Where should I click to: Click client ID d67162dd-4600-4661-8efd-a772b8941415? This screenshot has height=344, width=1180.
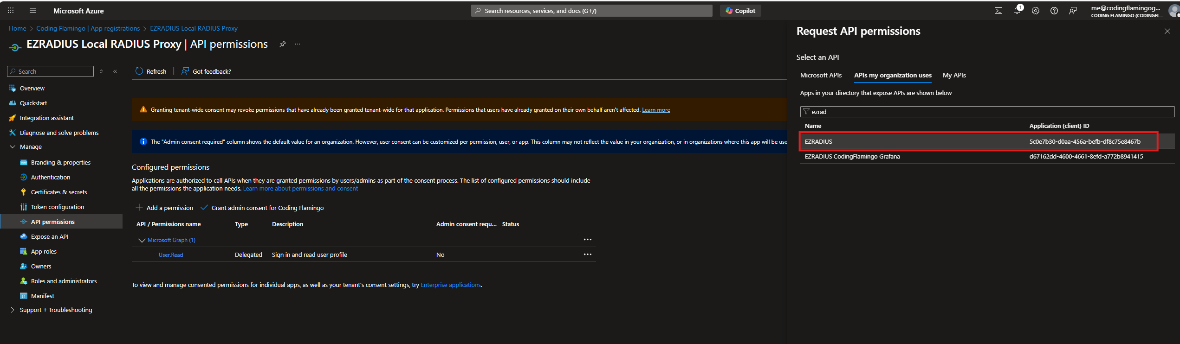click(1086, 156)
